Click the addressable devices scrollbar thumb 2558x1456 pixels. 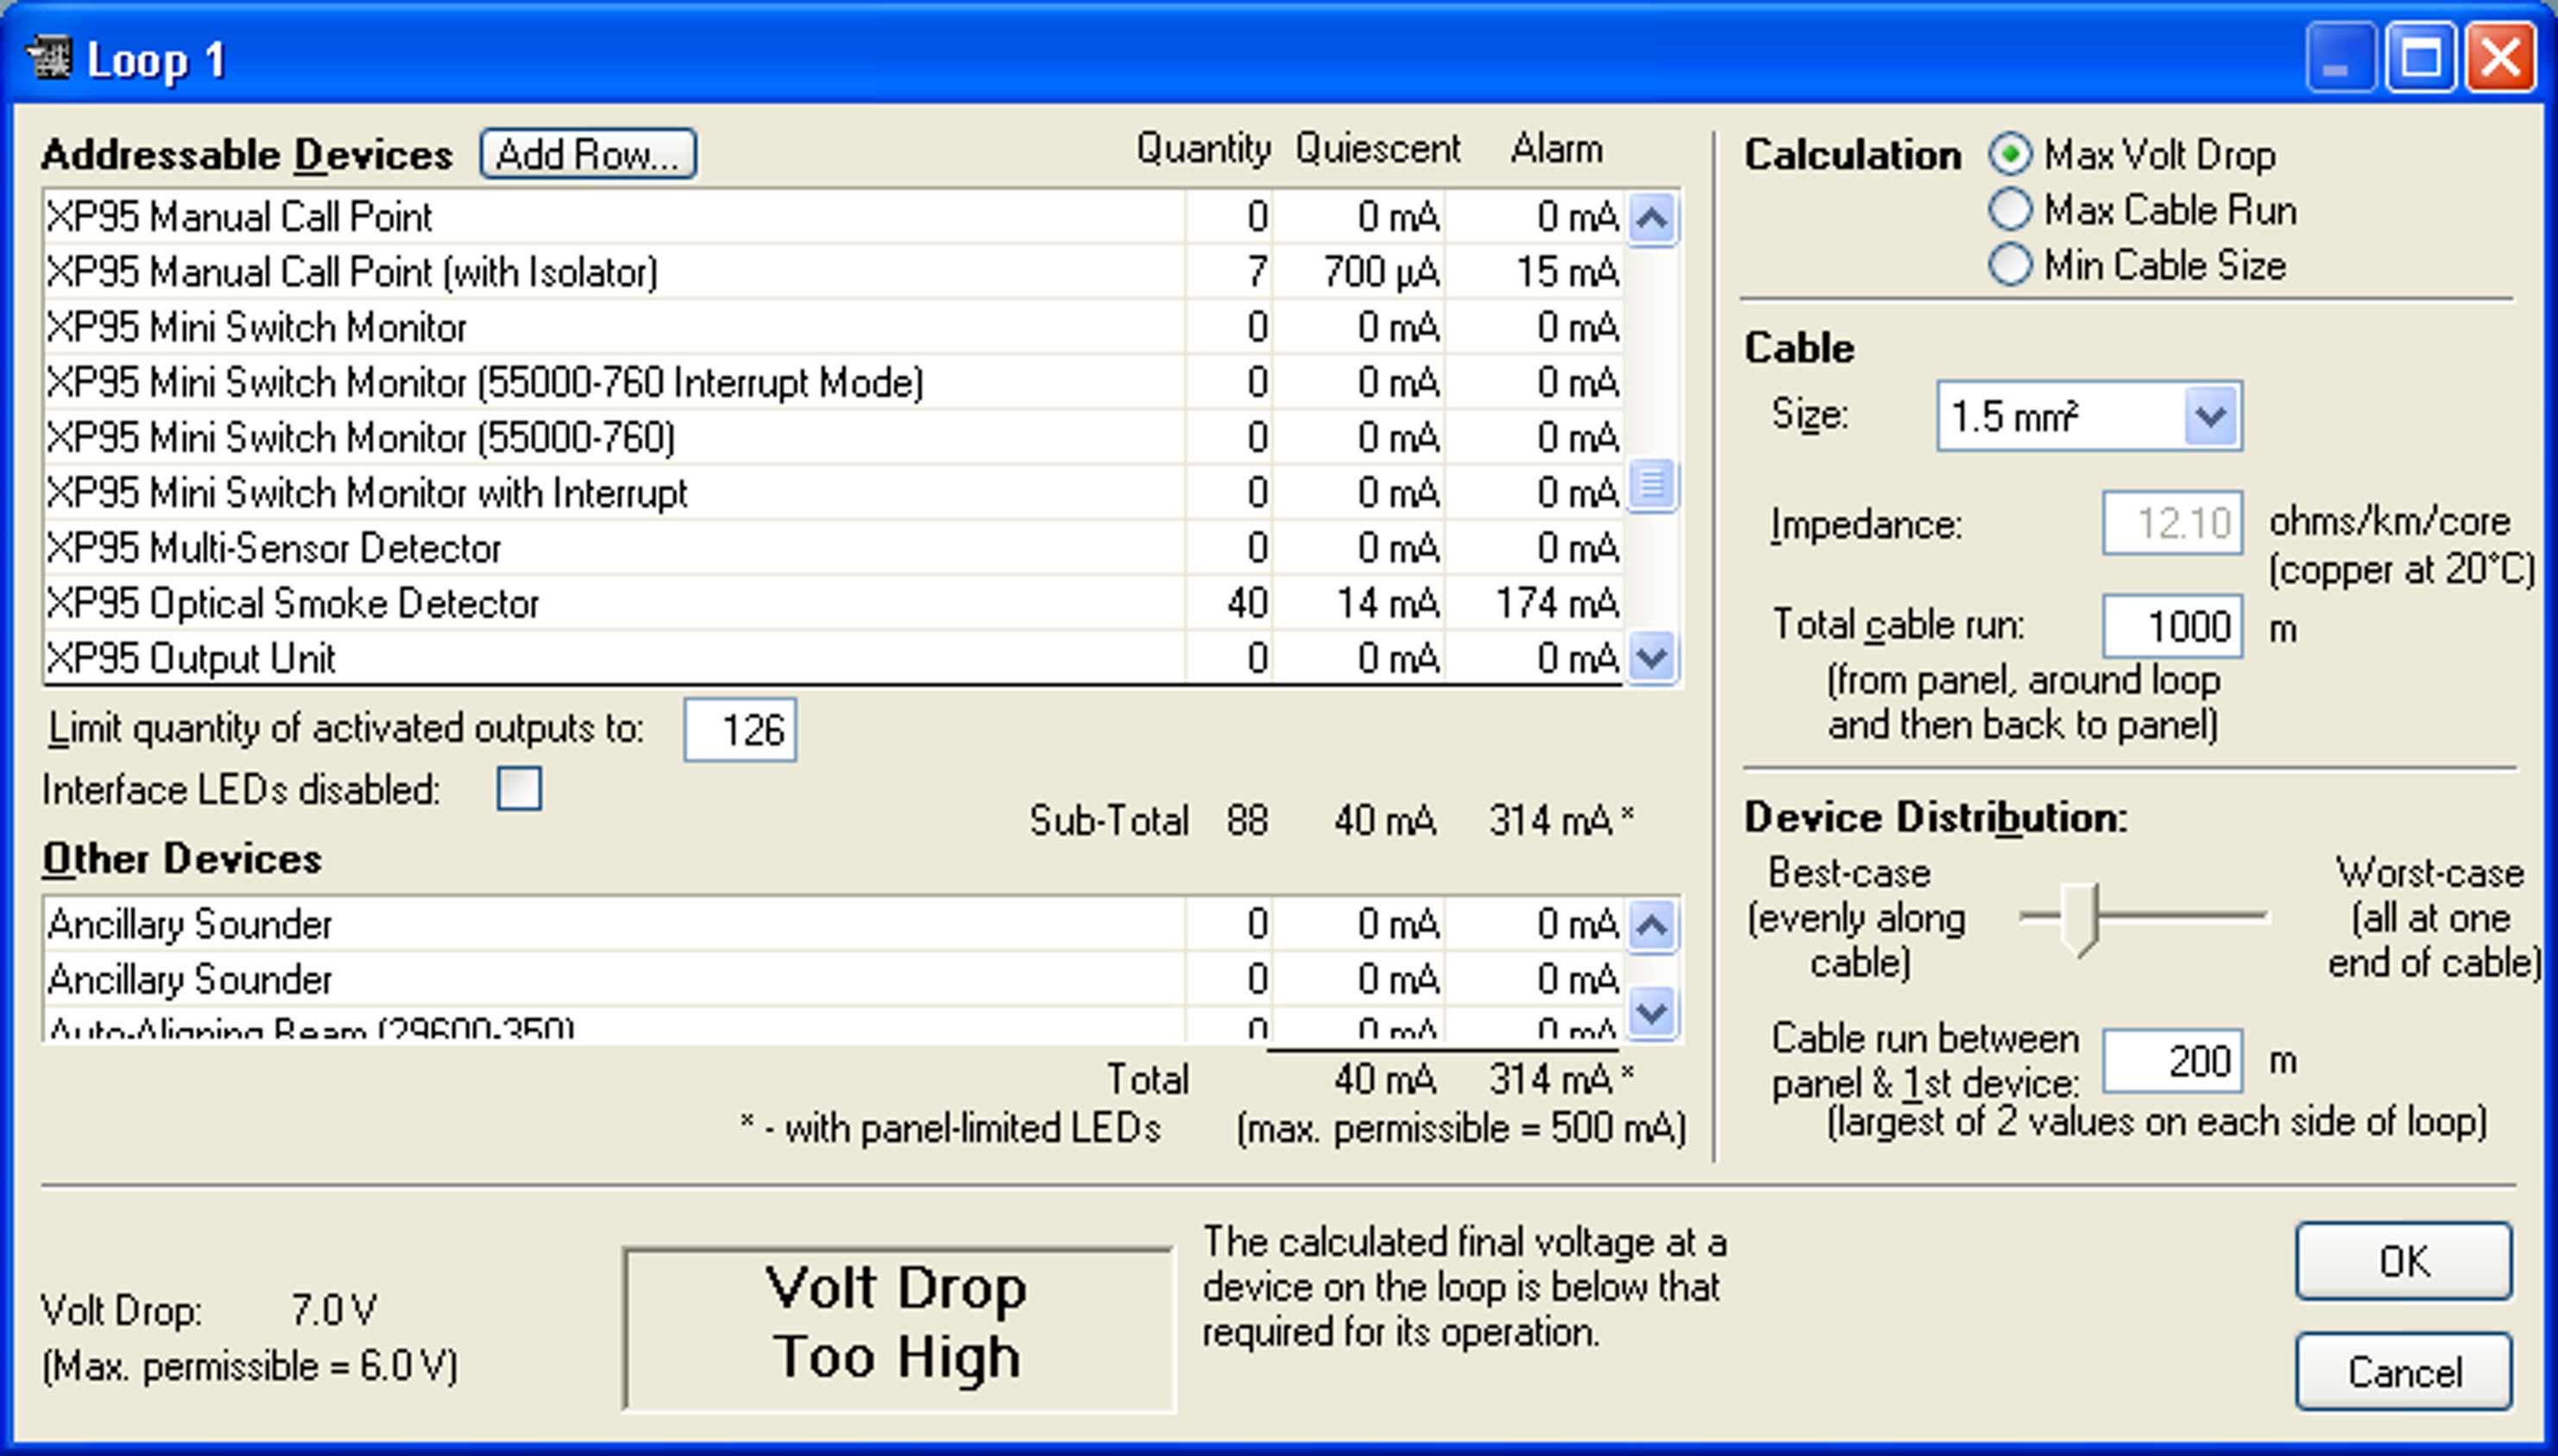tap(1652, 485)
